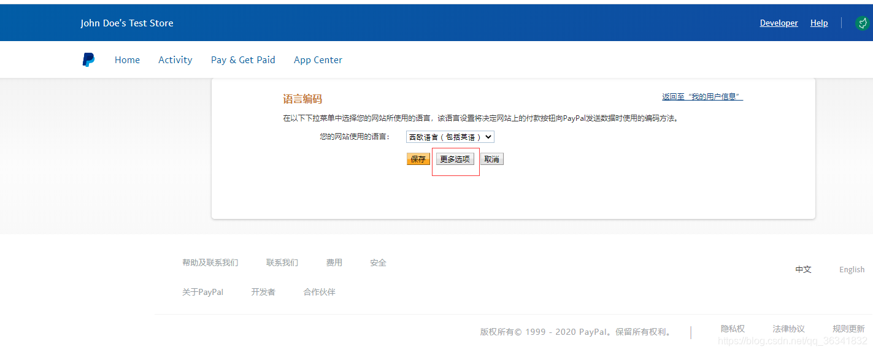Open 帮助及联系我们 footer link
Image resolution: width=873 pixels, height=352 pixels.
click(x=210, y=262)
